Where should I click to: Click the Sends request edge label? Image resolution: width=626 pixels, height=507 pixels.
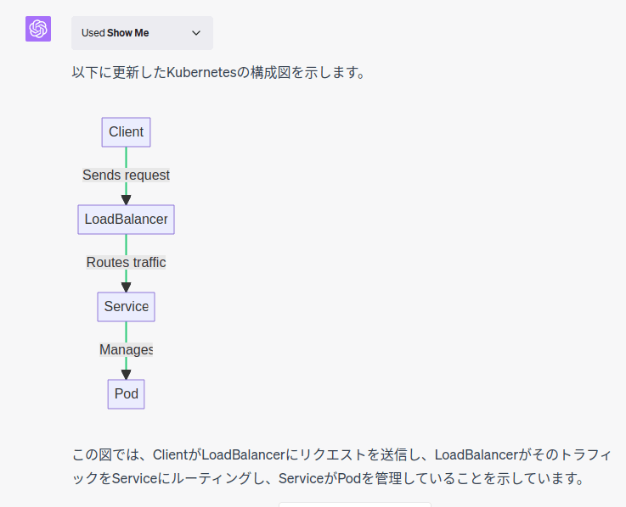coord(127,175)
